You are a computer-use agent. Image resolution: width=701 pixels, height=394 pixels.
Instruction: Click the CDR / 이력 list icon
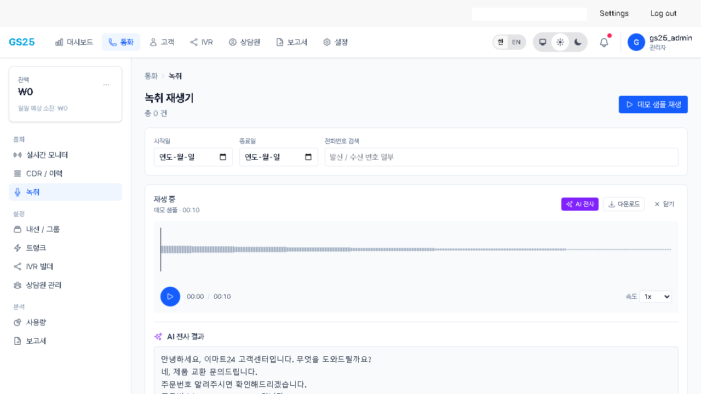pos(18,173)
